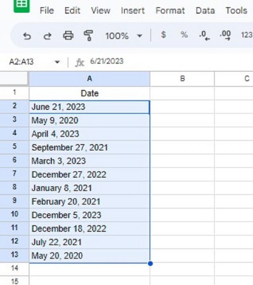The height and width of the screenshot is (285, 253).
Task: Open the File menu
Action: (x=47, y=11)
